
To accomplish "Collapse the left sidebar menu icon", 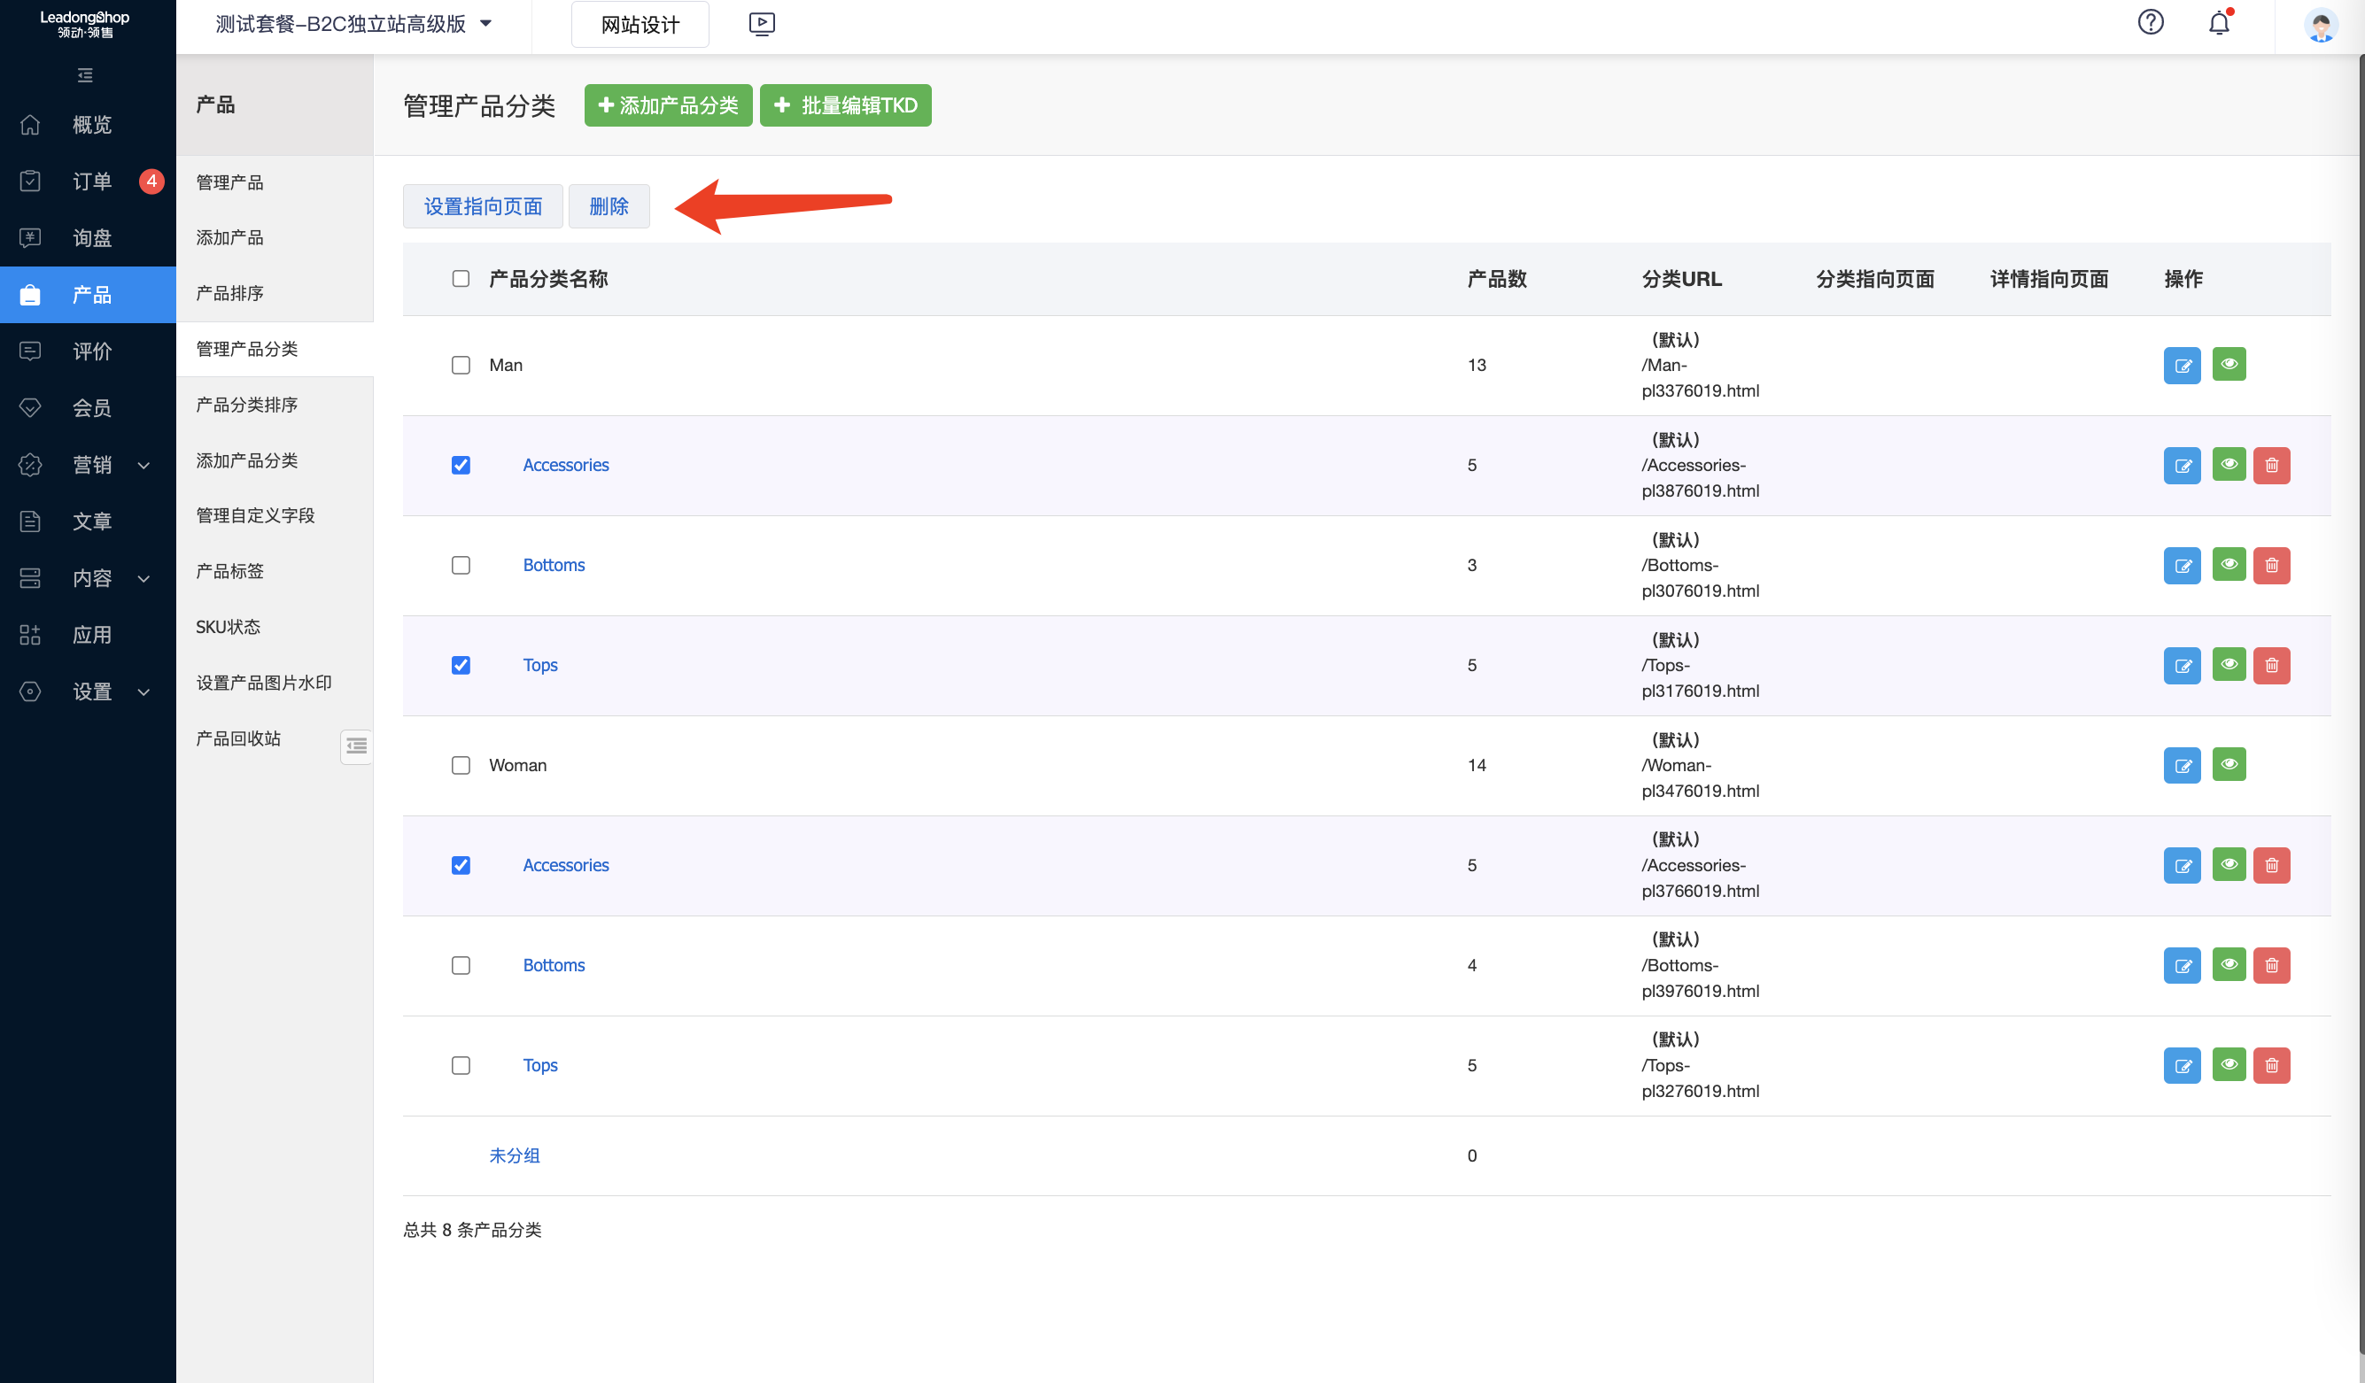I will [85, 75].
